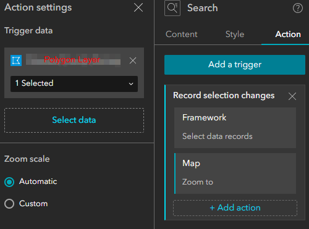Click the Polygon Layer name
This screenshot has height=229, width=309.
pyautogui.click(x=73, y=60)
